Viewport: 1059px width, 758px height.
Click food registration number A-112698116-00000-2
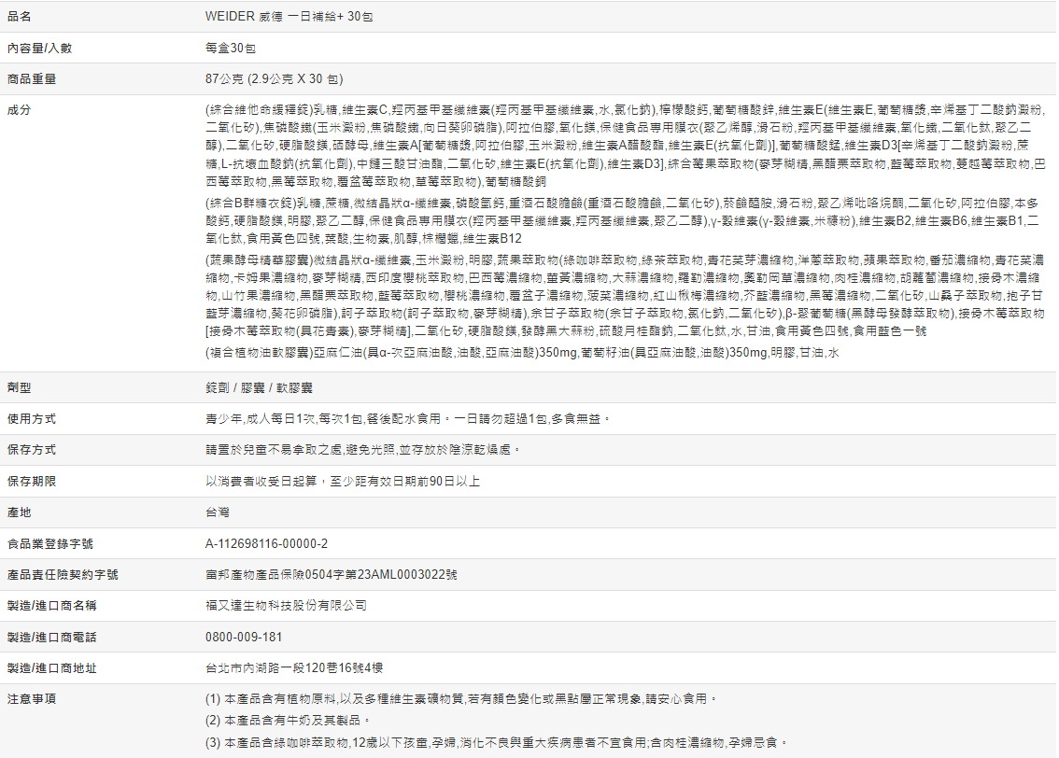click(x=266, y=543)
